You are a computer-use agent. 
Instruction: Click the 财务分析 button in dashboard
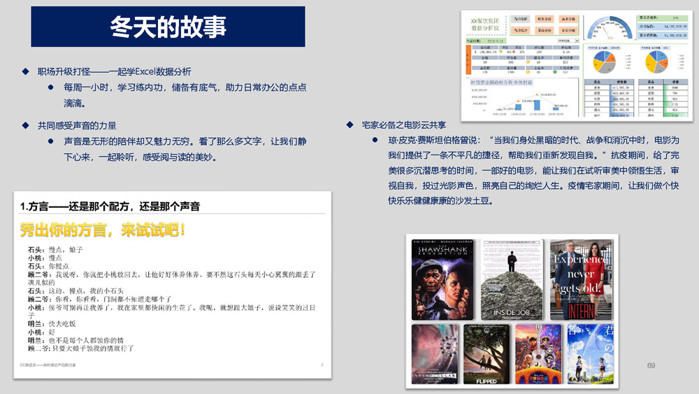tap(545, 19)
